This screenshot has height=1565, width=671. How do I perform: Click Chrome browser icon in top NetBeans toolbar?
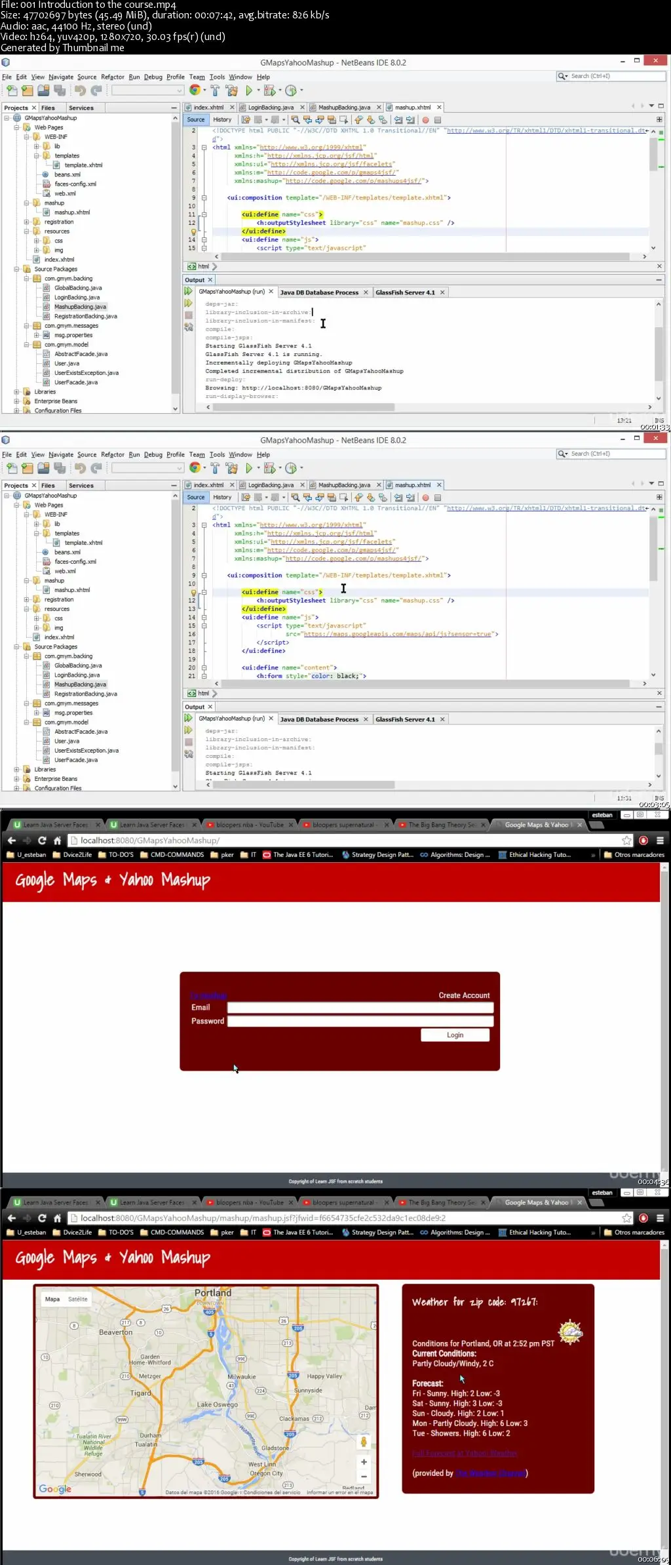(x=195, y=90)
